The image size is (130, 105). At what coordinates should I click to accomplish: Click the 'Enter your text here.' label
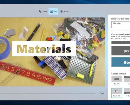click(x=120, y=19)
